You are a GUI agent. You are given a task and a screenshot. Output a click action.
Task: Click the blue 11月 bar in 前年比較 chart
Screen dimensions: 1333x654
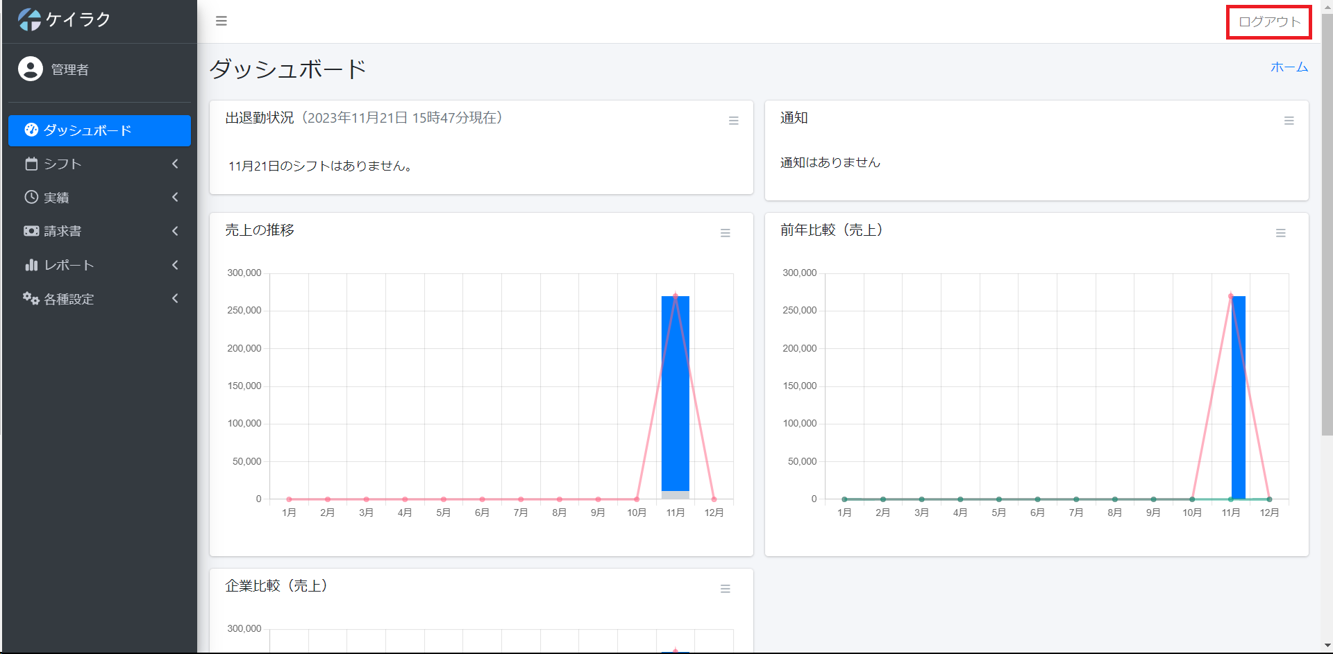[x=1238, y=397]
